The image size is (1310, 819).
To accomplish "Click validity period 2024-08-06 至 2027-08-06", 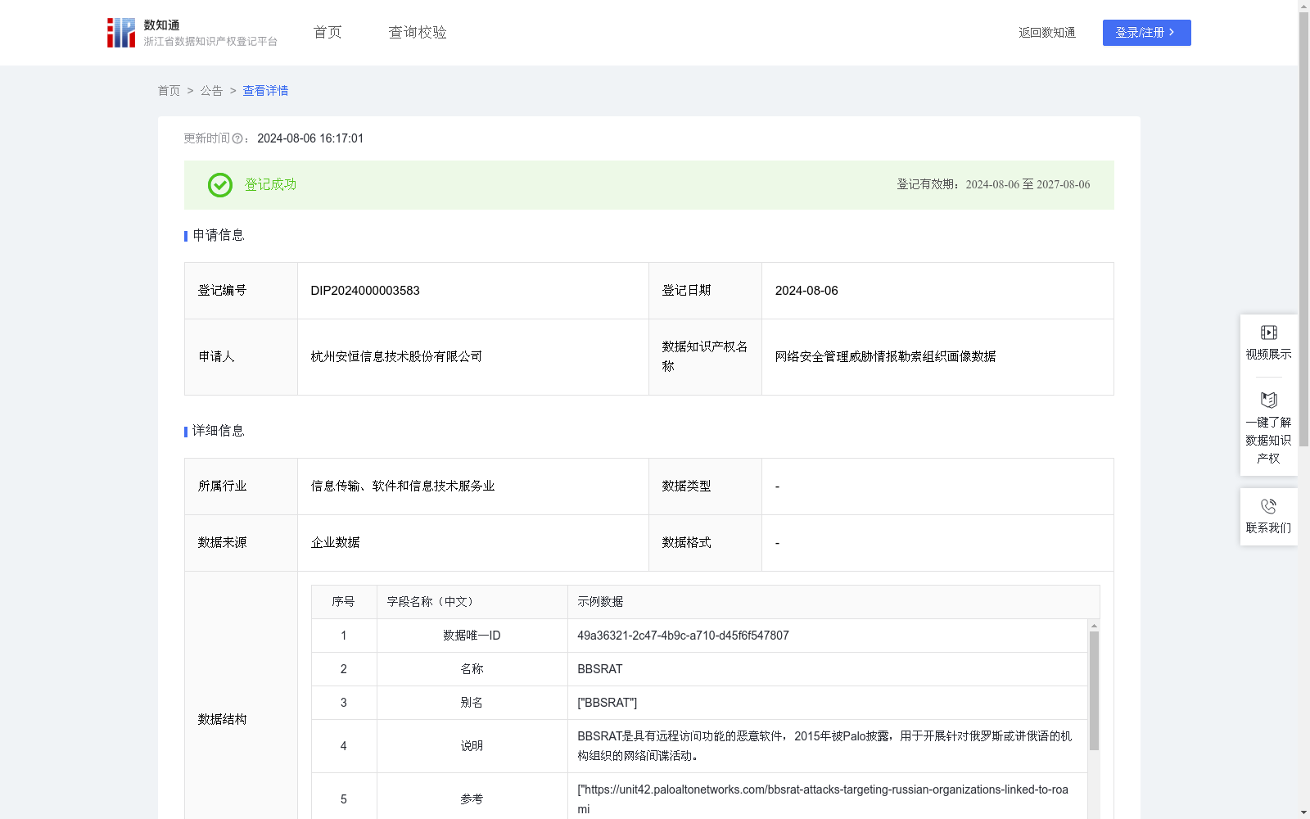I will [x=1028, y=185].
